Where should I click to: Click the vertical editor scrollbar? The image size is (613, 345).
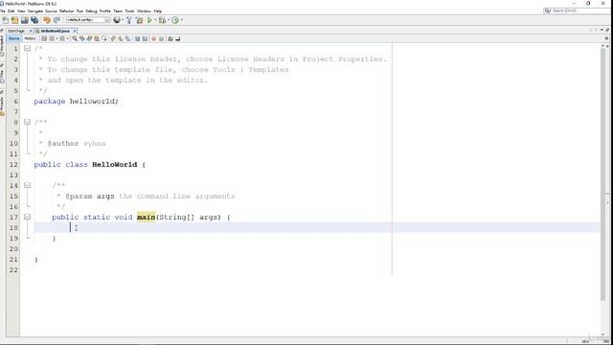click(603, 174)
